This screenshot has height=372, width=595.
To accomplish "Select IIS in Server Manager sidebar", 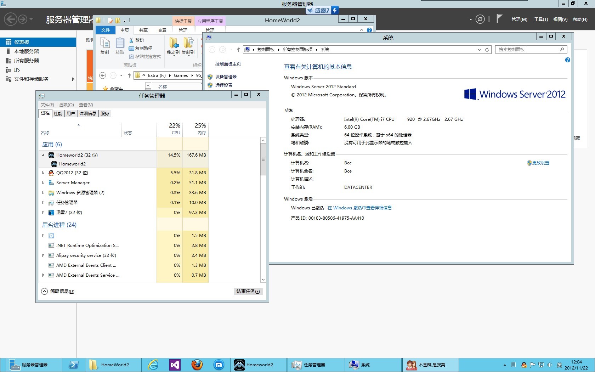I will pyautogui.click(x=38, y=70).
